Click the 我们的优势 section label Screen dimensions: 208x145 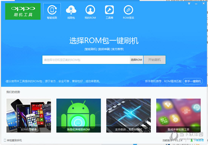(13, 92)
